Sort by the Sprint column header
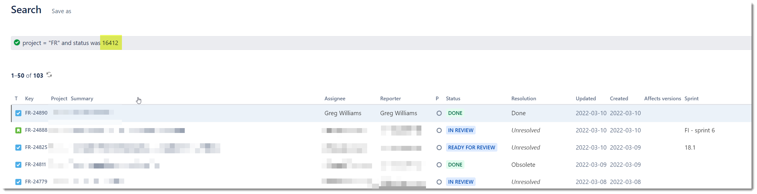757x194 pixels. point(692,99)
